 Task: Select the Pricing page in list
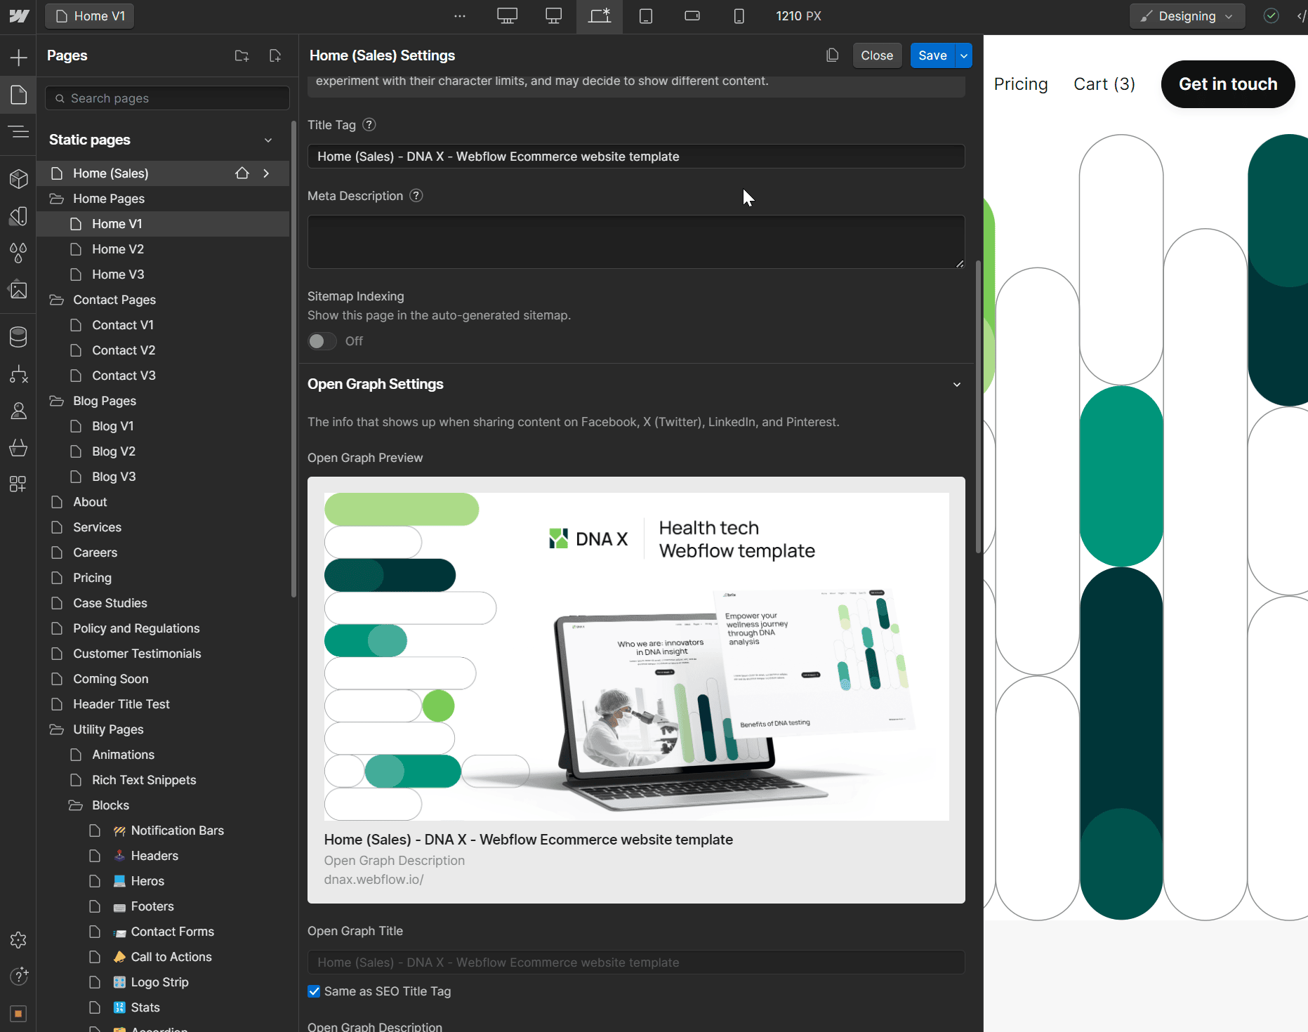[163, 578]
